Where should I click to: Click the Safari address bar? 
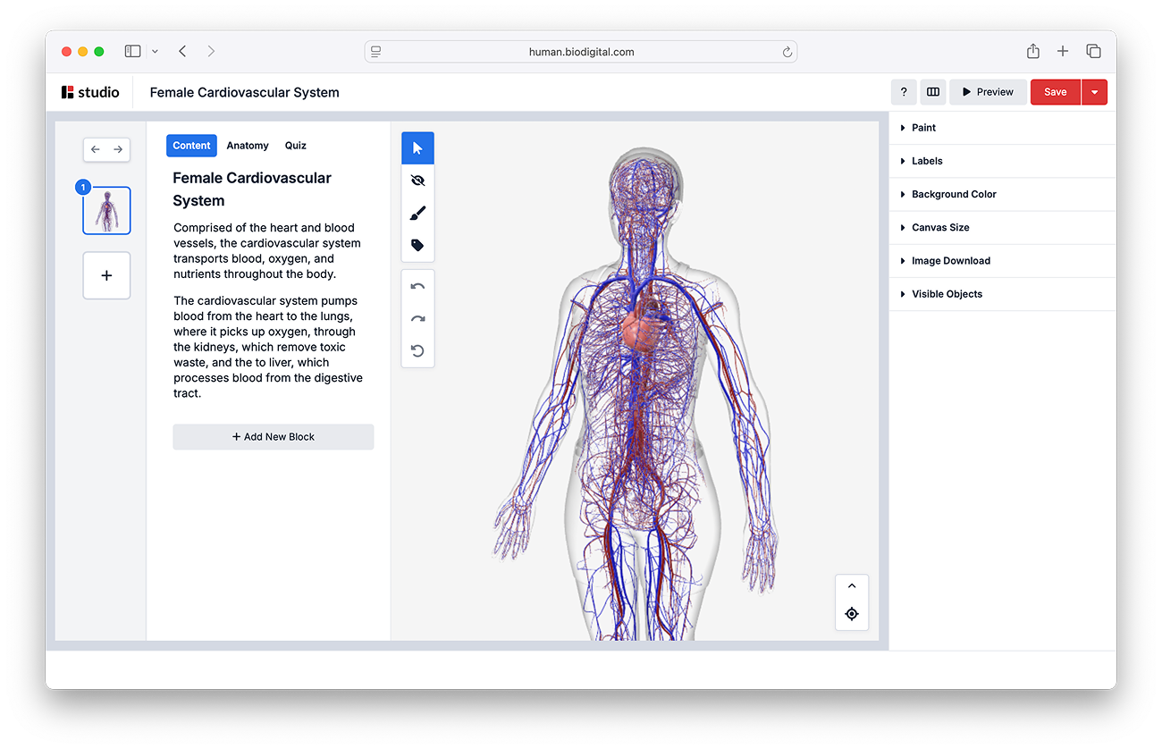pyautogui.click(x=581, y=52)
